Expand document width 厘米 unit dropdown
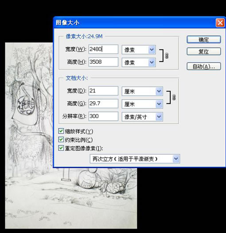The height and width of the screenshot is (233, 226). coord(142,91)
